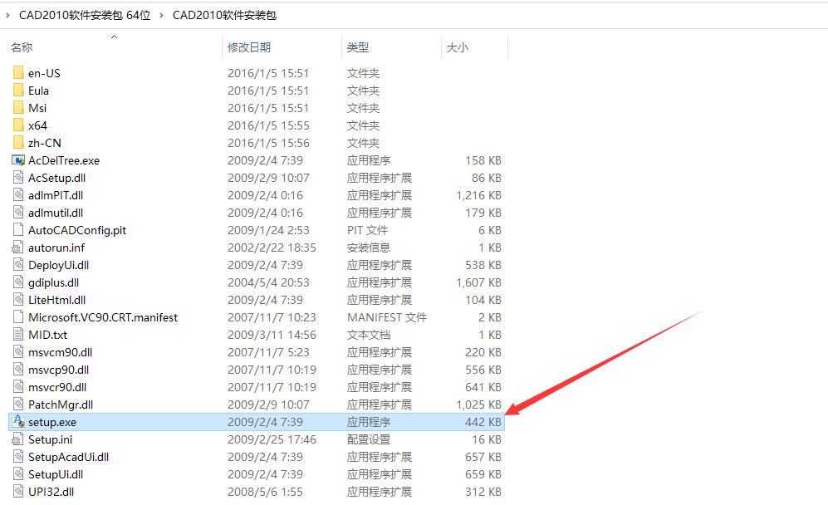Screen dimensions: 828x505
Task: Click the setup.exe AutoCAD installer icon
Action: (x=18, y=422)
